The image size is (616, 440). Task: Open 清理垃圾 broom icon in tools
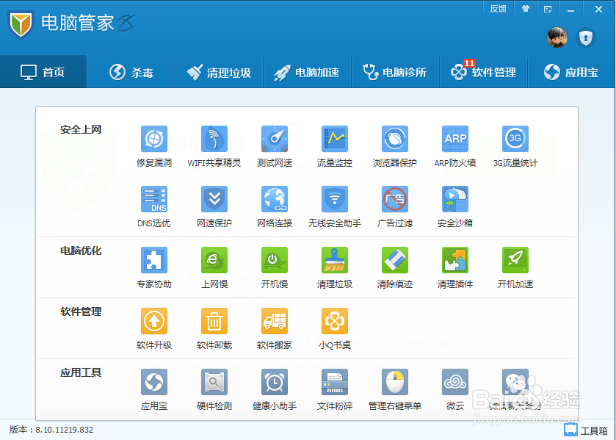334,260
